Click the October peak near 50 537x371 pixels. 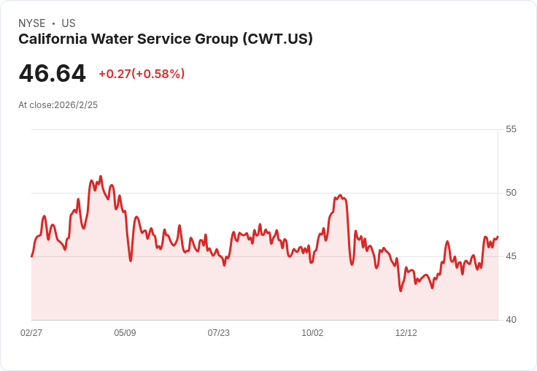click(340, 196)
